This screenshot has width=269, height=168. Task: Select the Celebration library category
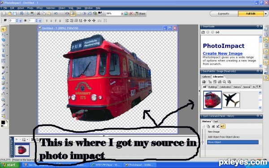click(225, 87)
